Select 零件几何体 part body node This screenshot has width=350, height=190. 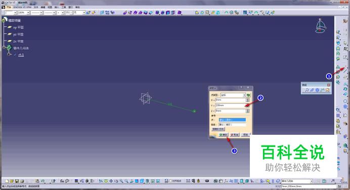click(x=21, y=48)
